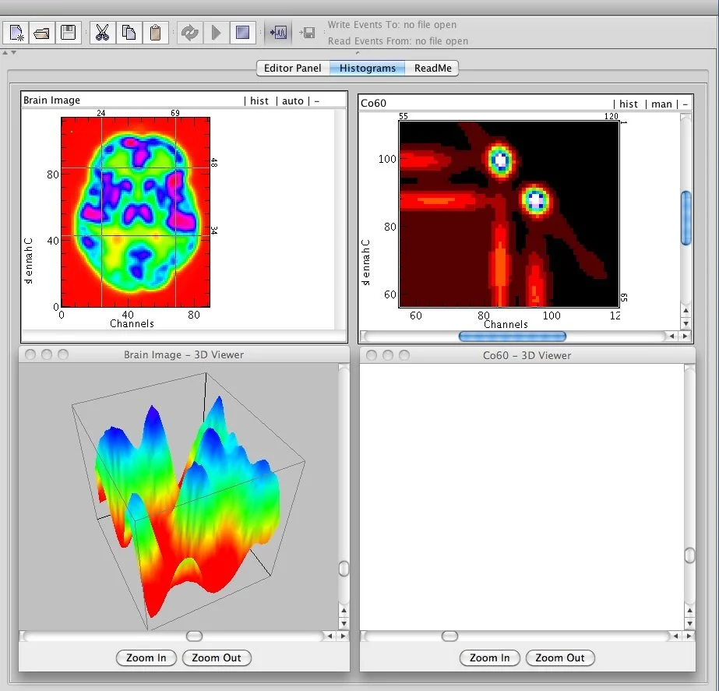The height and width of the screenshot is (691, 719).
Task: Cut selection with the scissors icon
Action: [x=102, y=33]
